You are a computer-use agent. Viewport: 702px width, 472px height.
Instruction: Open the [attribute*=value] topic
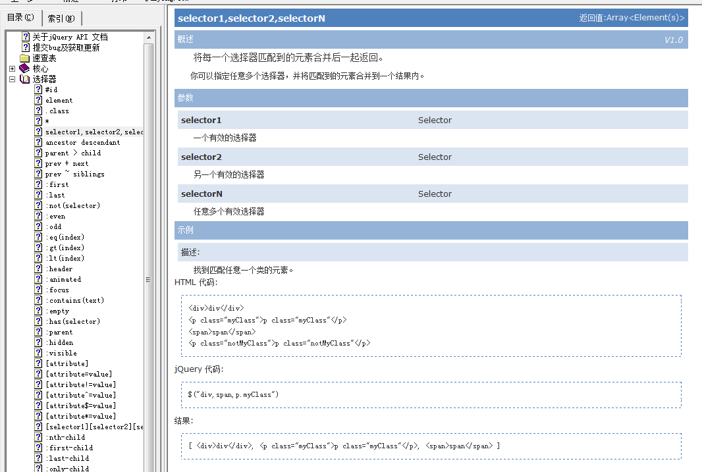click(81, 416)
